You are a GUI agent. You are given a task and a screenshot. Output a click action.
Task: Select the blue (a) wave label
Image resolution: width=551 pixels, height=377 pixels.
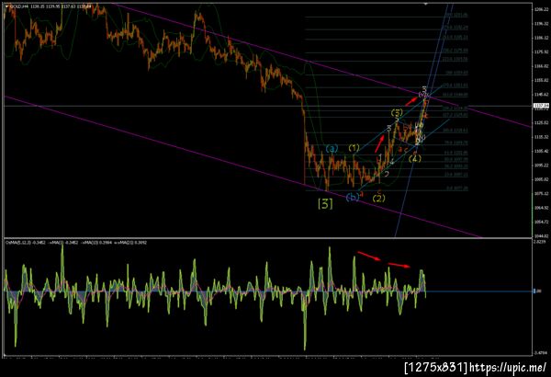click(x=332, y=149)
